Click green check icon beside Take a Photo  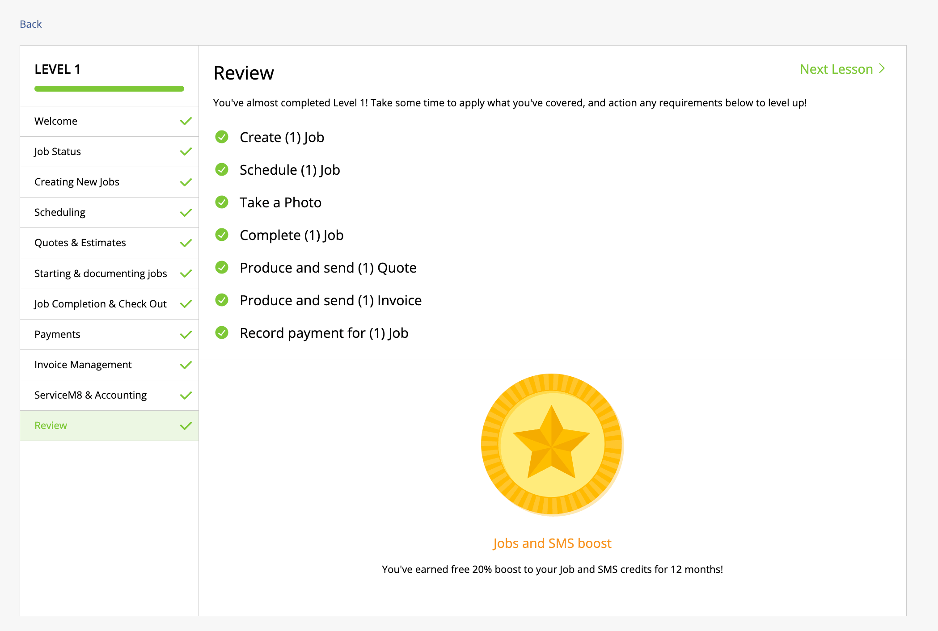click(222, 202)
